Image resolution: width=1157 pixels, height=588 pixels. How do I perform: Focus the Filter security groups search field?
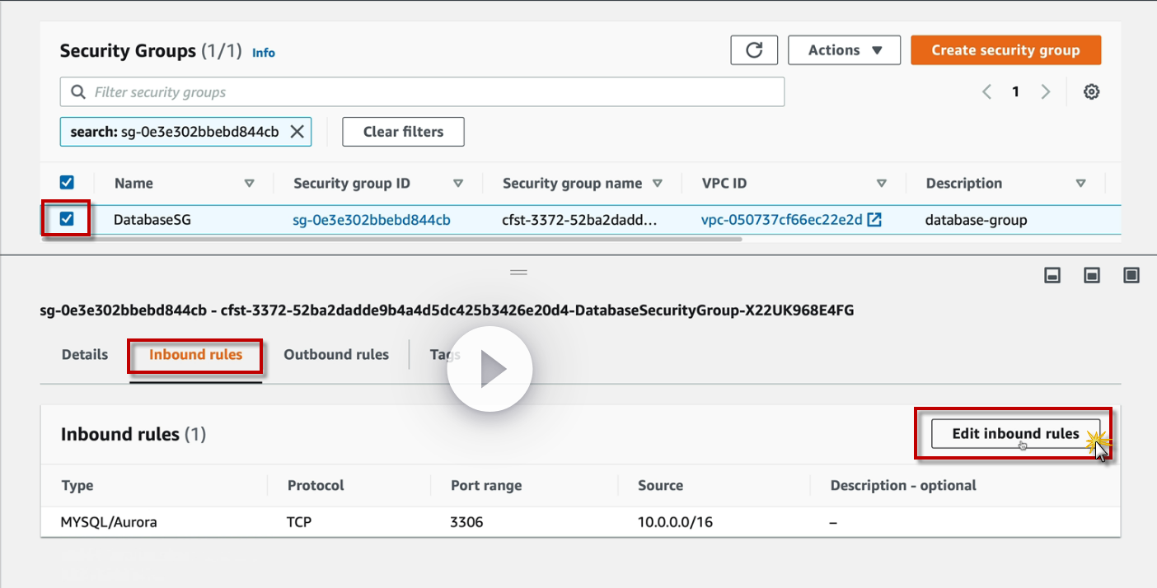pos(422,92)
